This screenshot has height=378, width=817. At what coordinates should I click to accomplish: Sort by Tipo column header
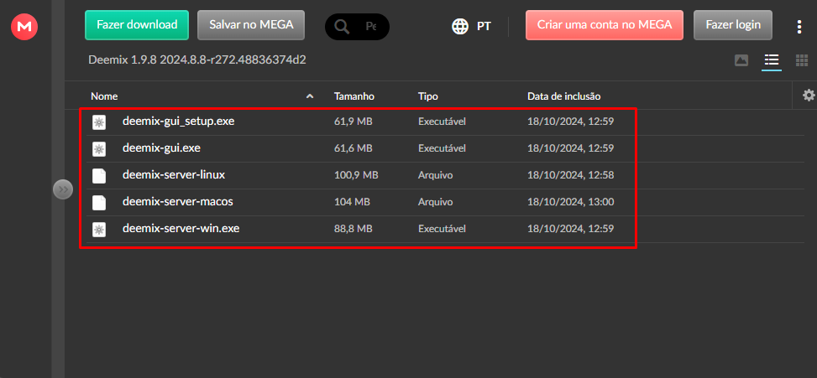[x=427, y=96]
